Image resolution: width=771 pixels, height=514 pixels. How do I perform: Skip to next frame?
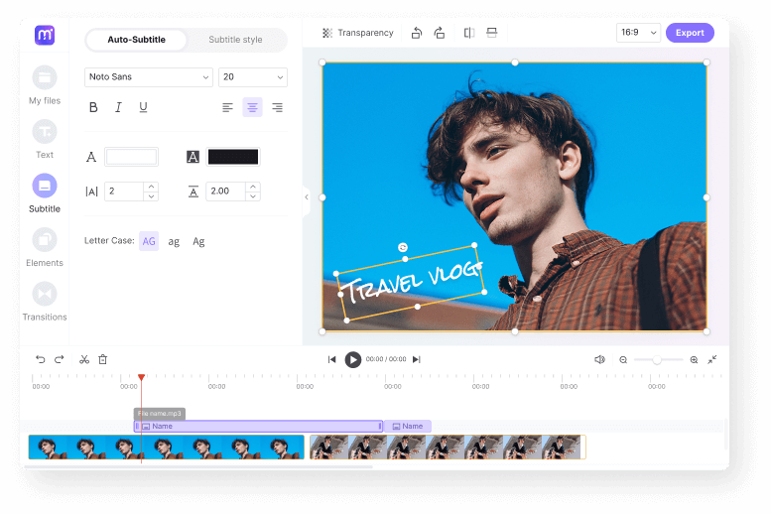tap(417, 359)
